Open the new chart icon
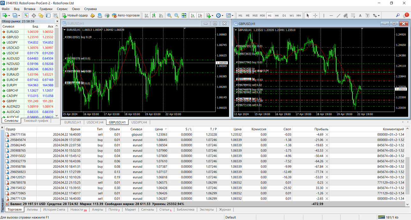Screen dimensions: 411x220 tap(5, 15)
